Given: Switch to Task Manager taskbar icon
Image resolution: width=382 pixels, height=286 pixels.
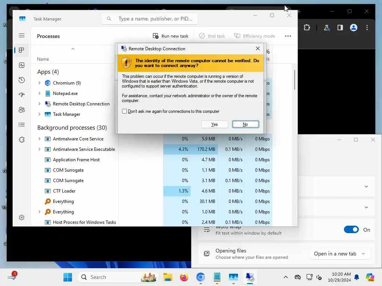Looking at the screenshot, I should [x=233, y=277].
